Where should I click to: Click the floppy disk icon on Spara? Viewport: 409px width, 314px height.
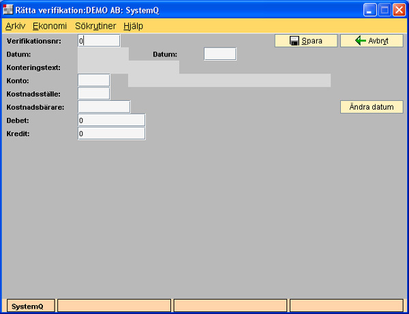(x=294, y=41)
